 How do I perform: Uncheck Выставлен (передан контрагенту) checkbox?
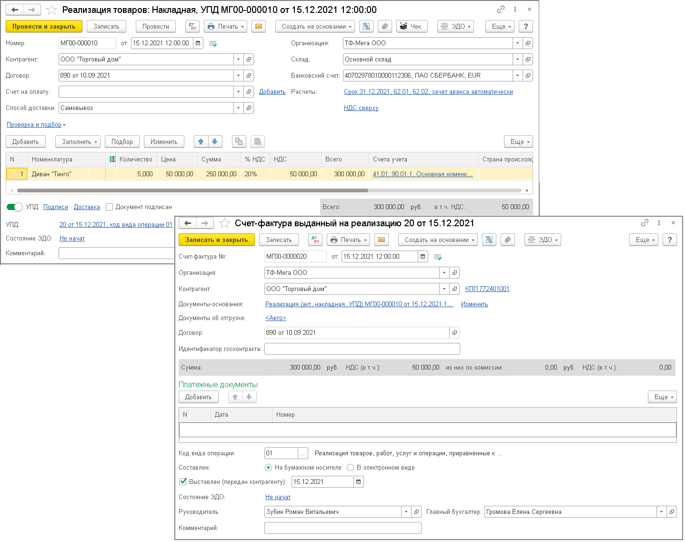point(183,482)
